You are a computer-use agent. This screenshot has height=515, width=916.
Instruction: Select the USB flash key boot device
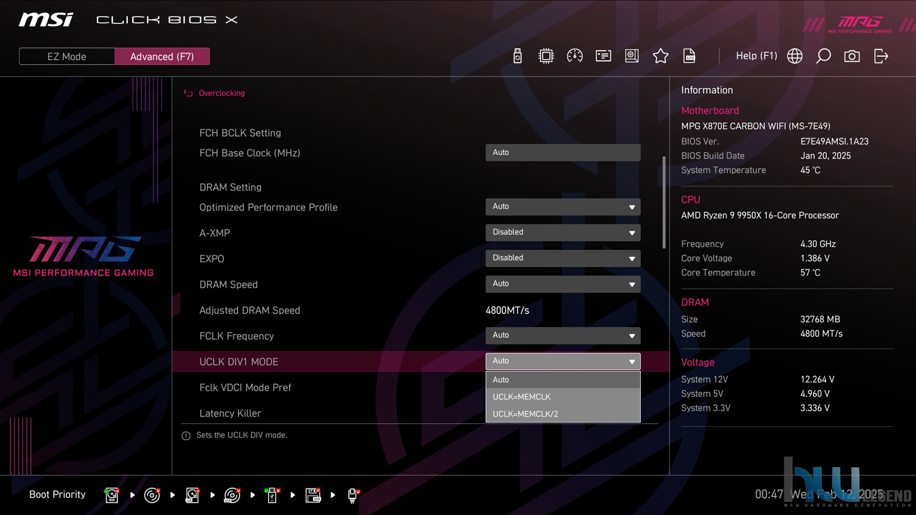tap(272, 495)
